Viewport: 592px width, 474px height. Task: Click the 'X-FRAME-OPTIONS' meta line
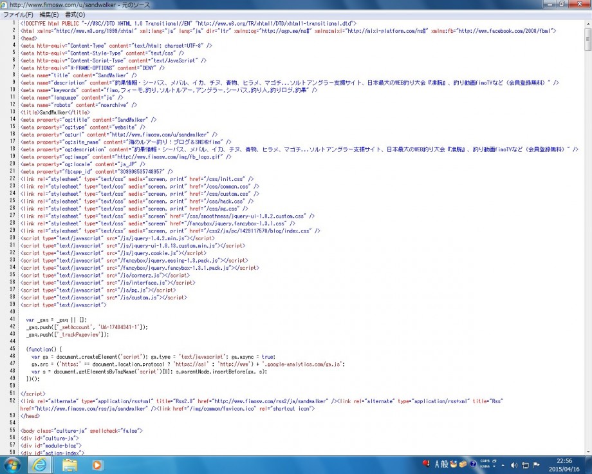(93, 68)
